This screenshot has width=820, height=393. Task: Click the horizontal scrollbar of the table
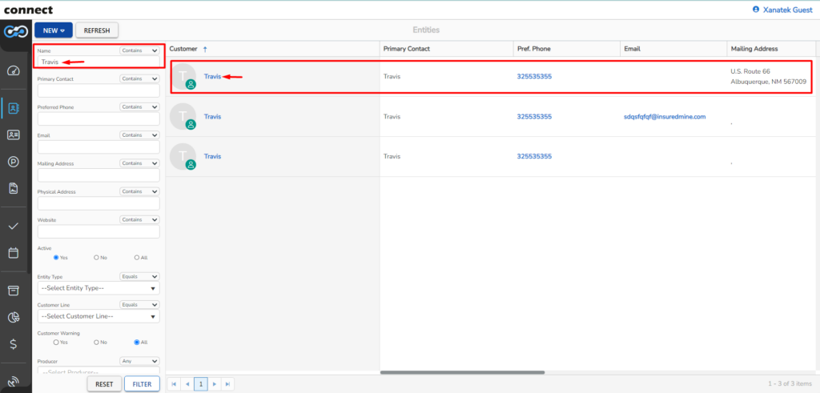point(462,372)
